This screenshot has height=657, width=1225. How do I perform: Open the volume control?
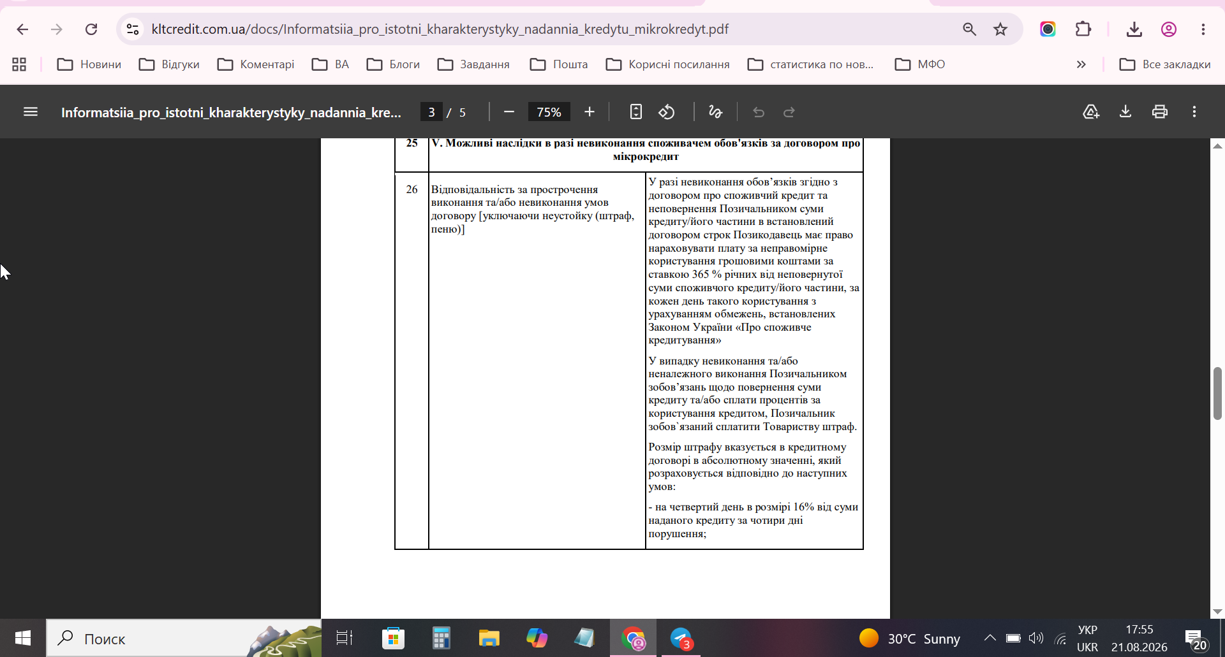pos(1036,638)
